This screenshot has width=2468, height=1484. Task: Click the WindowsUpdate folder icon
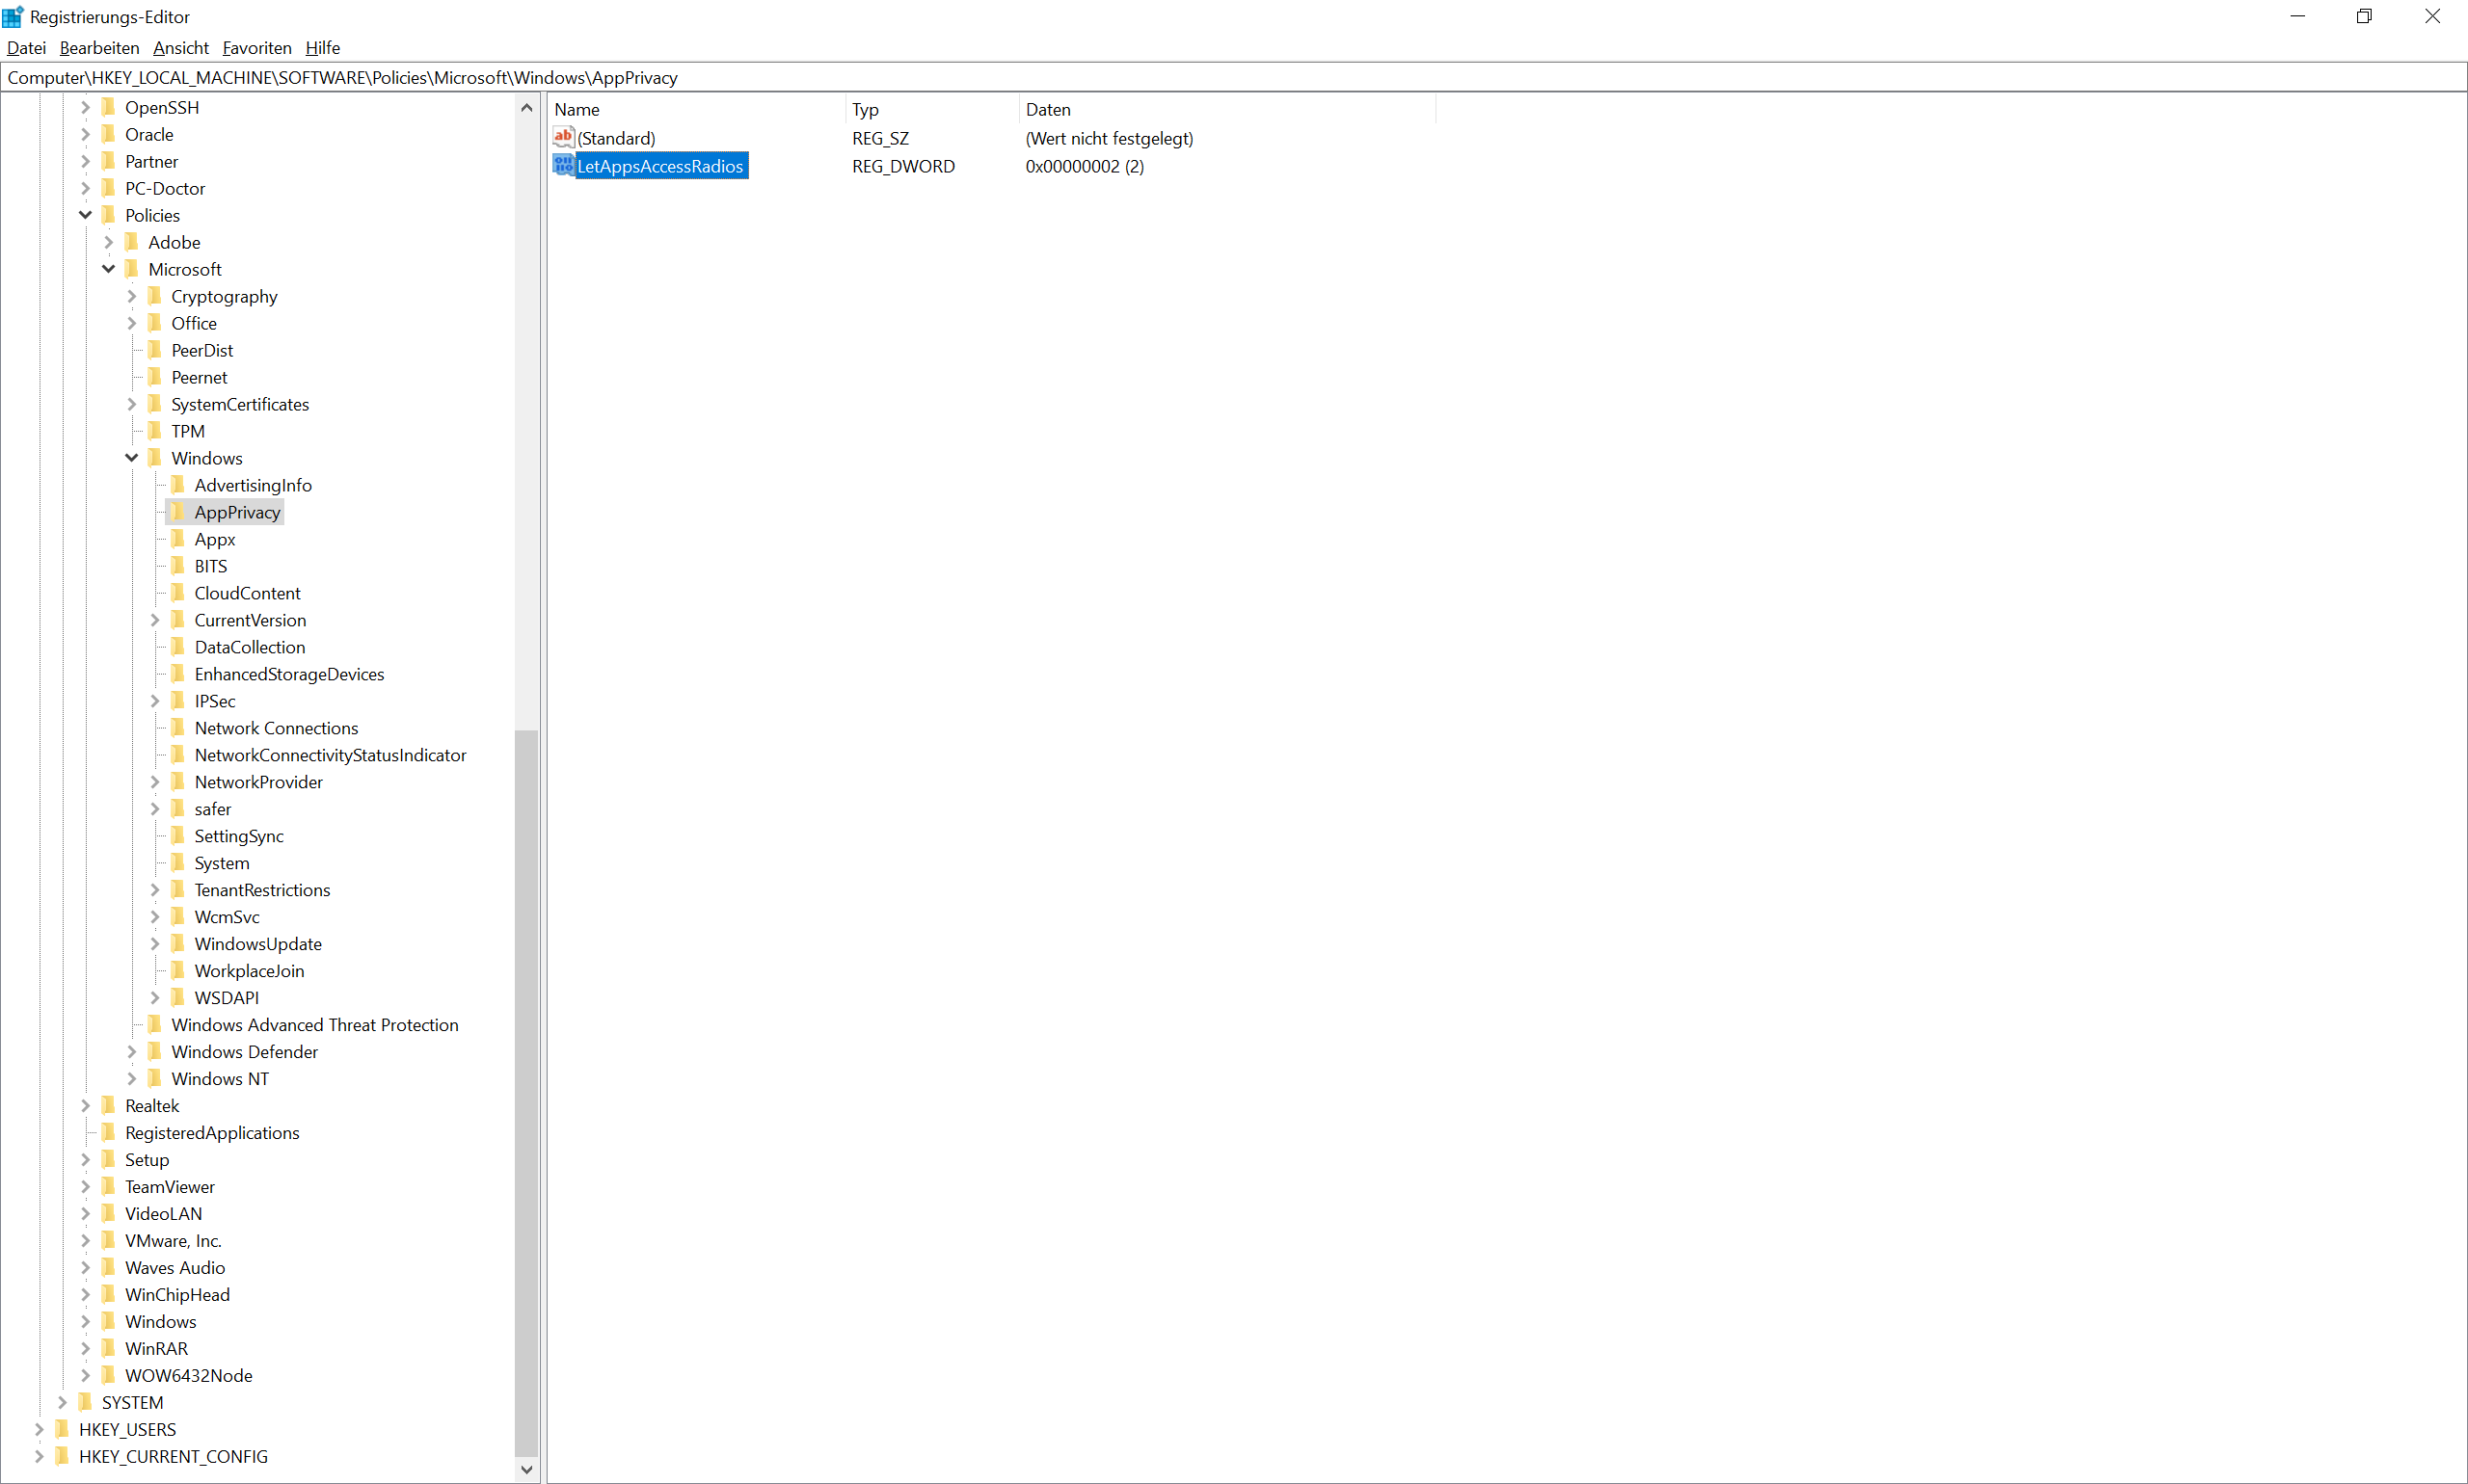pyautogui.click(x=178, y=943)
